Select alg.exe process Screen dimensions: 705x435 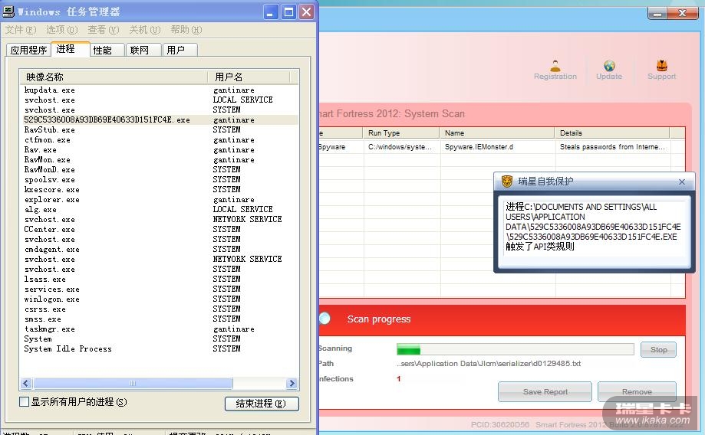coord(160,210)
